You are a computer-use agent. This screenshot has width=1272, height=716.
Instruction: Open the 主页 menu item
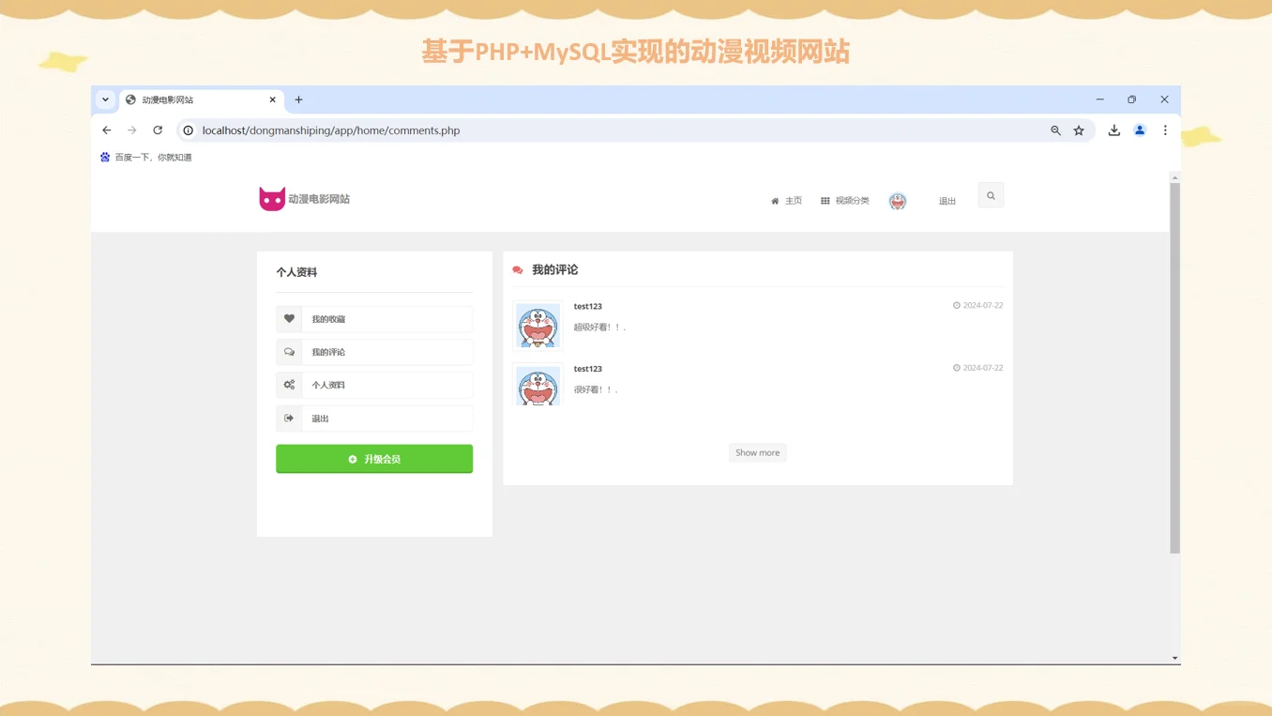point(794,200)
